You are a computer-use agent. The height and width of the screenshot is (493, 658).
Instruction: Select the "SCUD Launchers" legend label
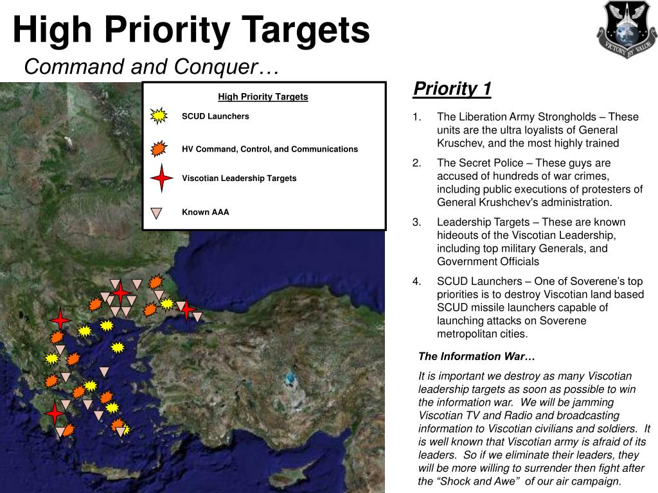point(215,116)
